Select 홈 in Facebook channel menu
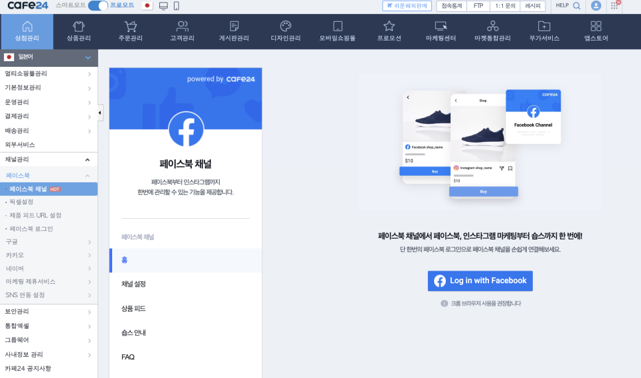Viewport: 641px width, 378px height. [186, 261]
